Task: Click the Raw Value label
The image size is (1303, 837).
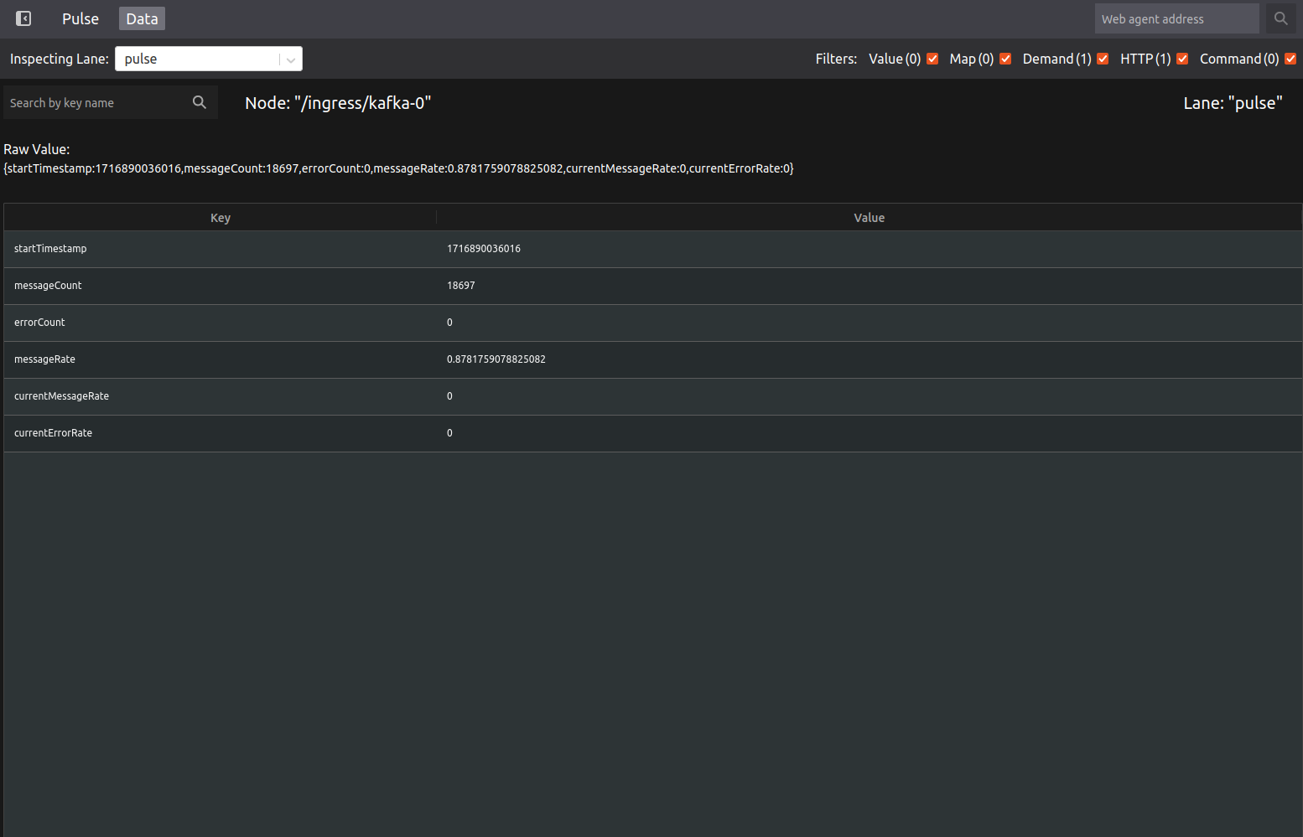Action: point(37,149)
